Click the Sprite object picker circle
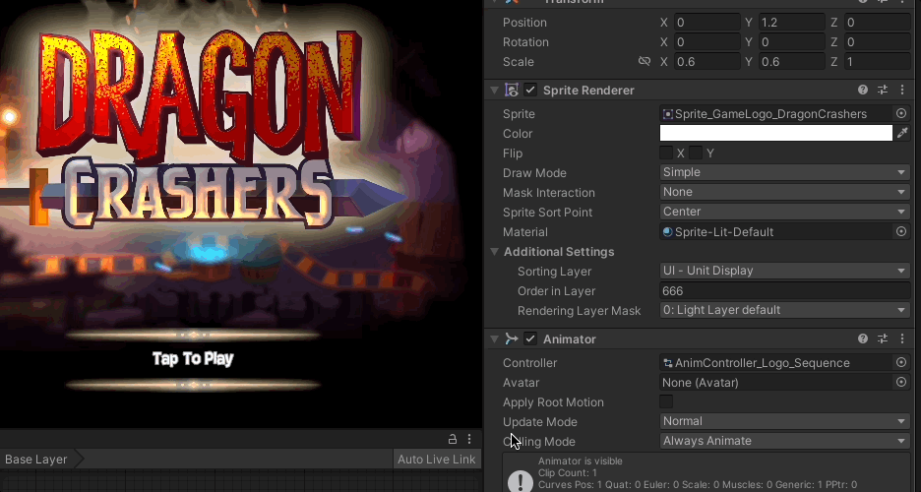Image resolution: width=921 pixels, height=492 pixels. pos(901,113)
